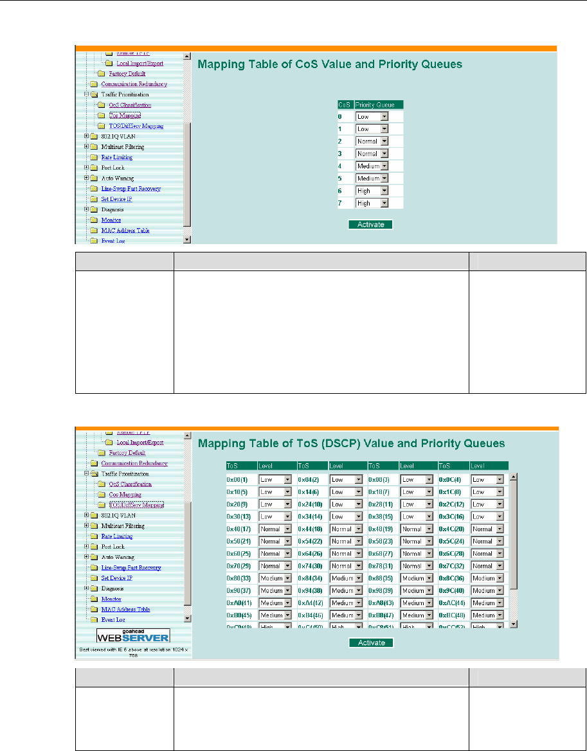Open level dropdown for ToS 0x38(15)
Image resolution: width=587 pixels, height=751 pixels.
tap(417, 517)
